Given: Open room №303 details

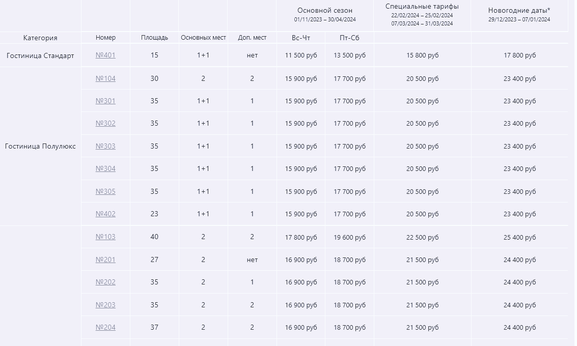Looking at the screenshot, I should click(x=105, y=146).
